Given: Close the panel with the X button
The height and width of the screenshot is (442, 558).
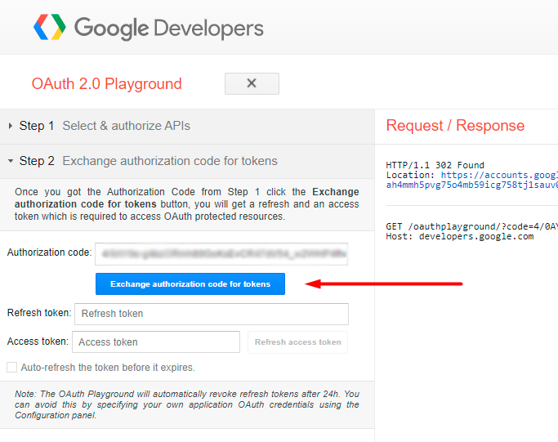Looking at the screenshot, I should [252, 83].
